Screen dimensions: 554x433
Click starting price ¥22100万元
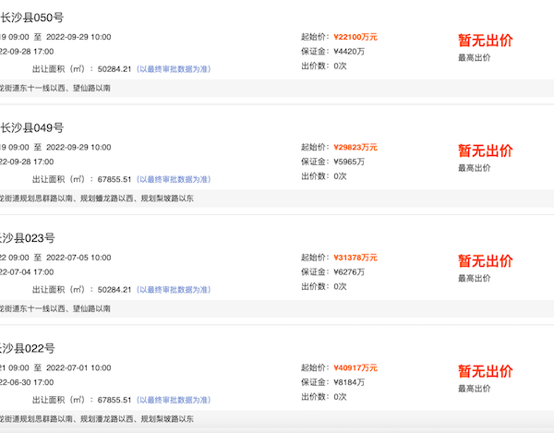[355, 37]
